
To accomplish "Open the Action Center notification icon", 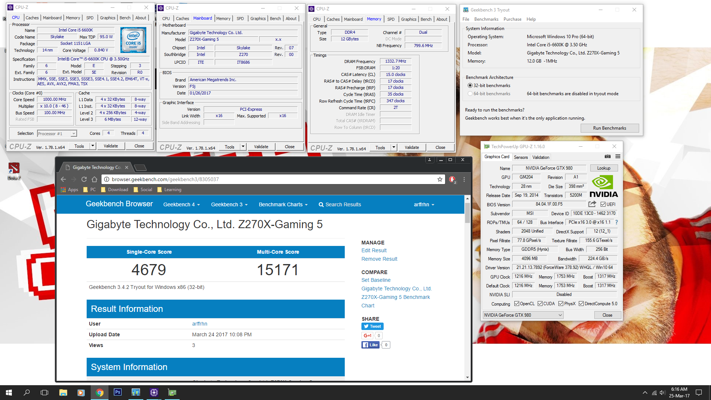I will (x=699, y=393).
